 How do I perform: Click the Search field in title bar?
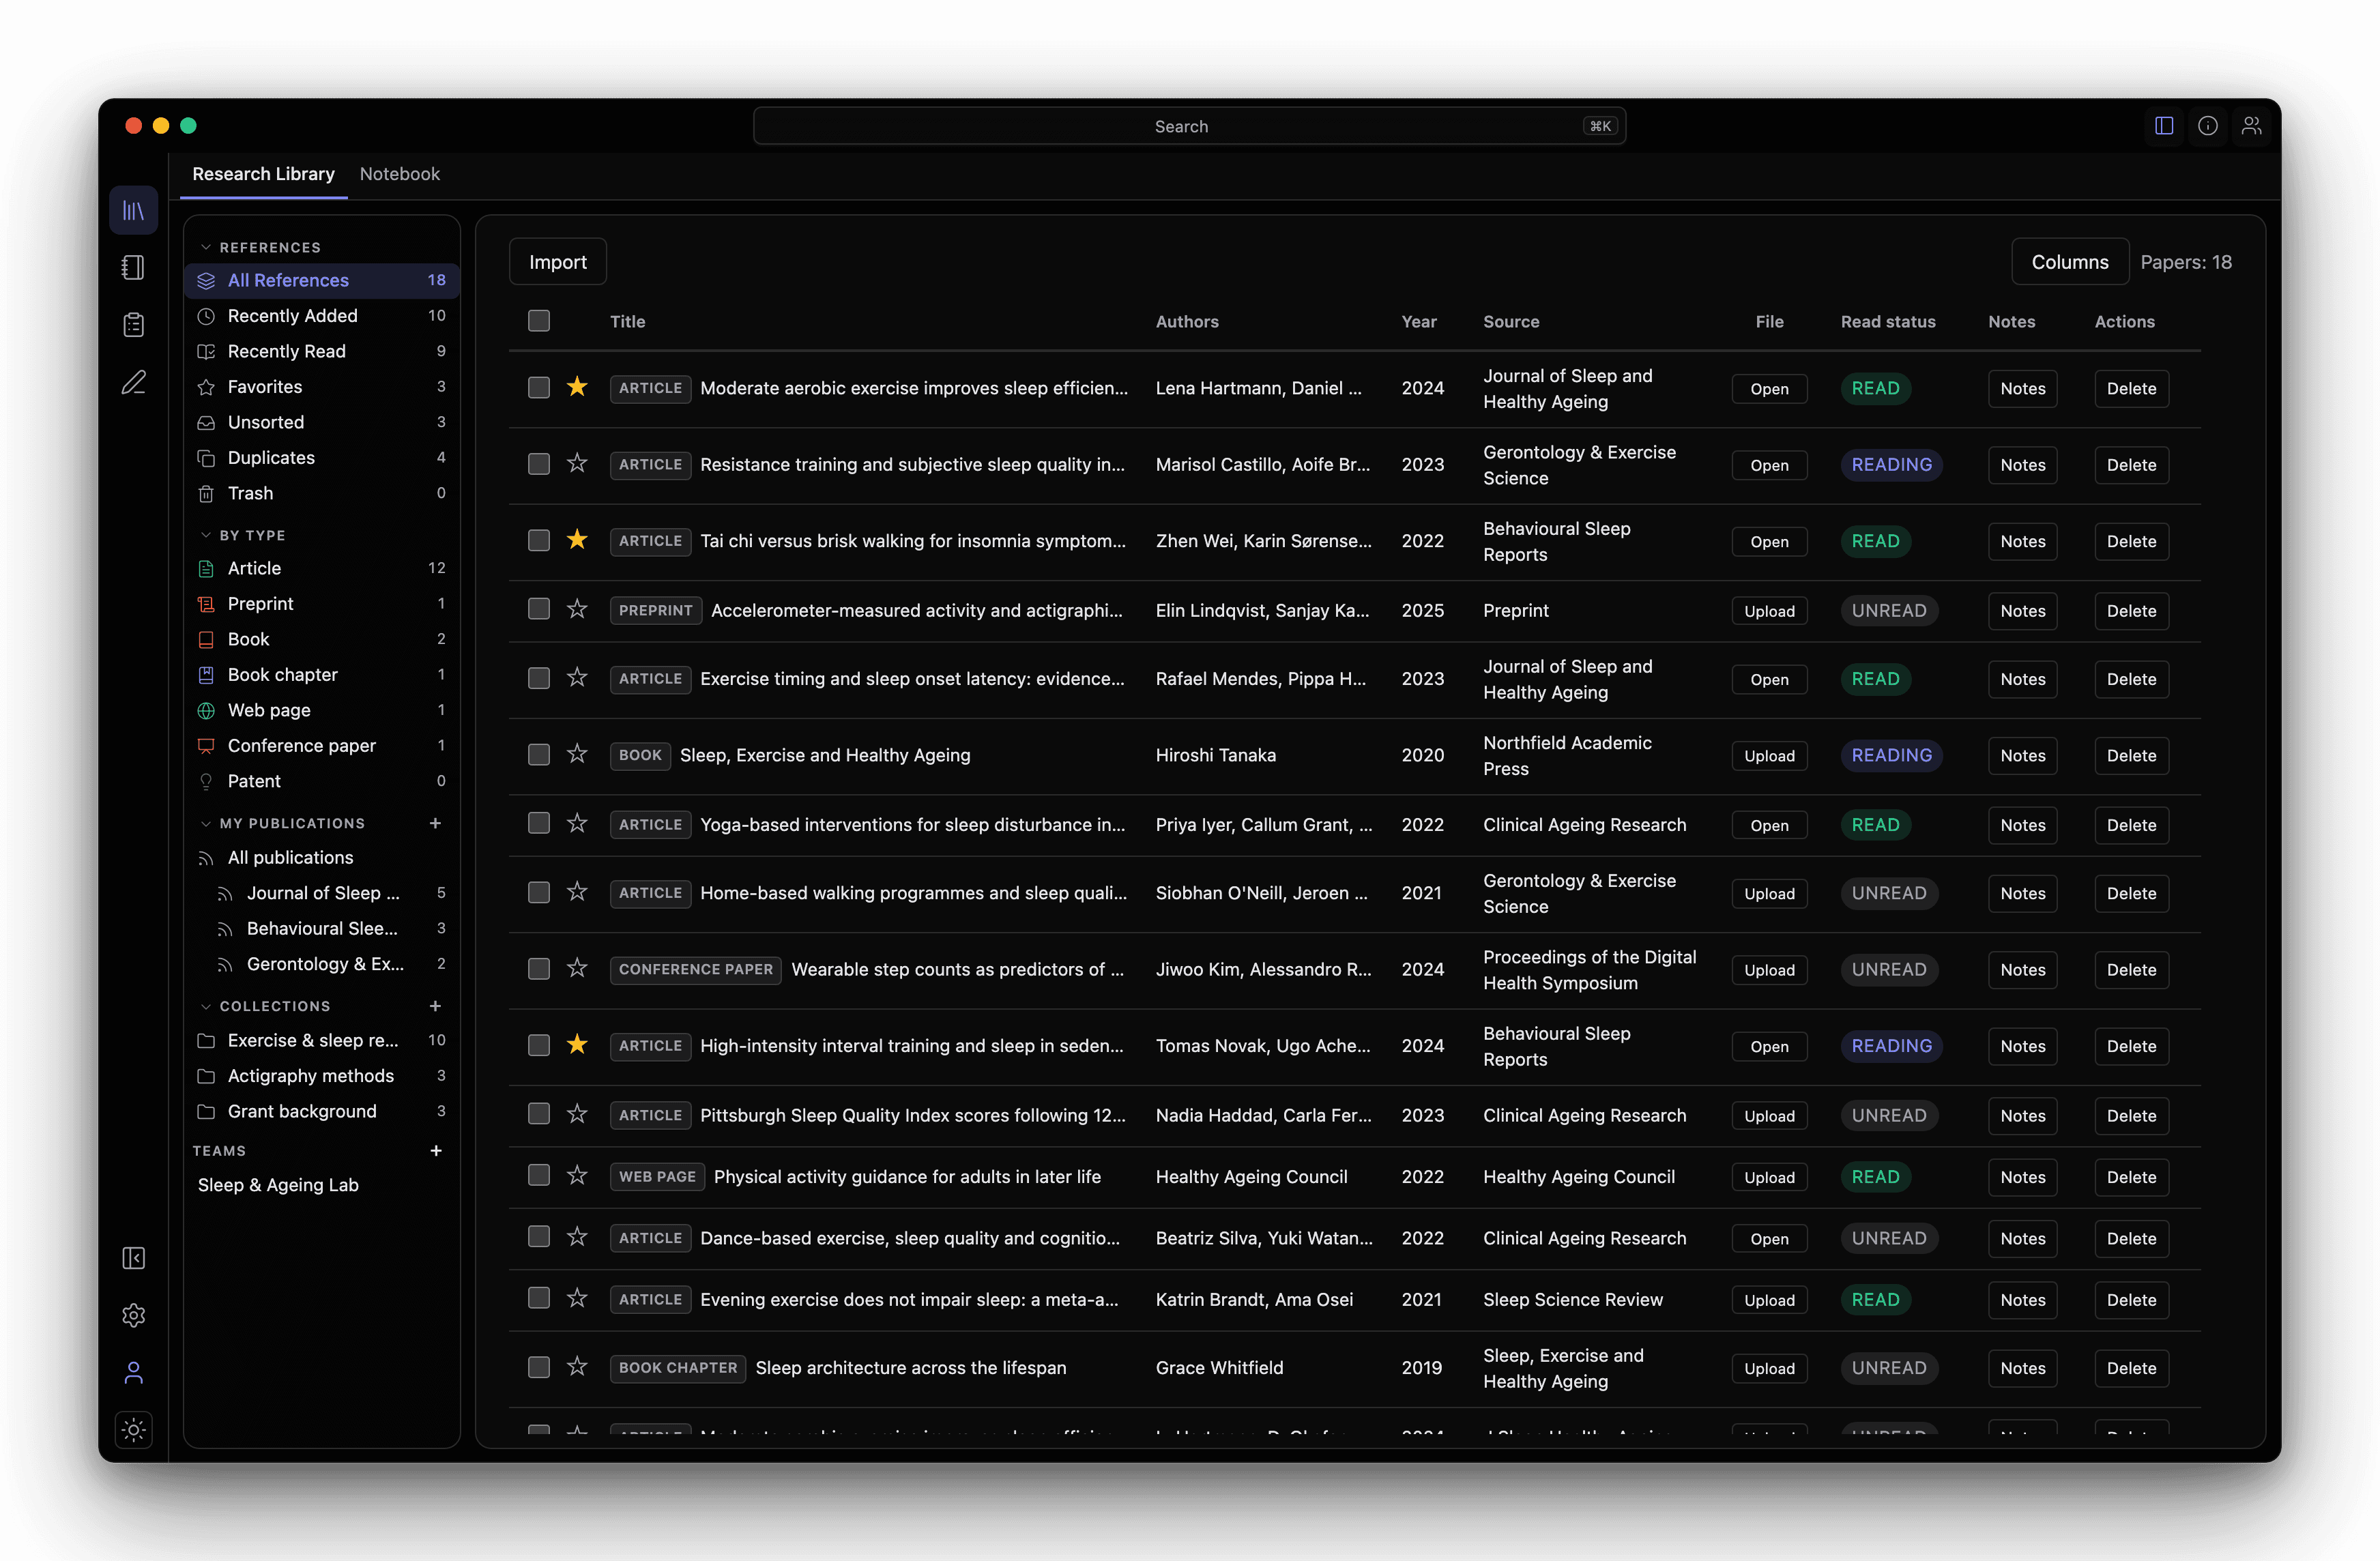tap(1189, 126)
